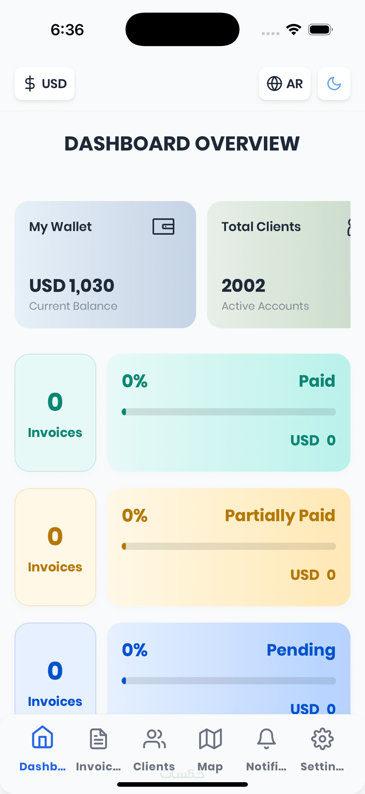Open the Invoices document icon

[x=98, y=739]
